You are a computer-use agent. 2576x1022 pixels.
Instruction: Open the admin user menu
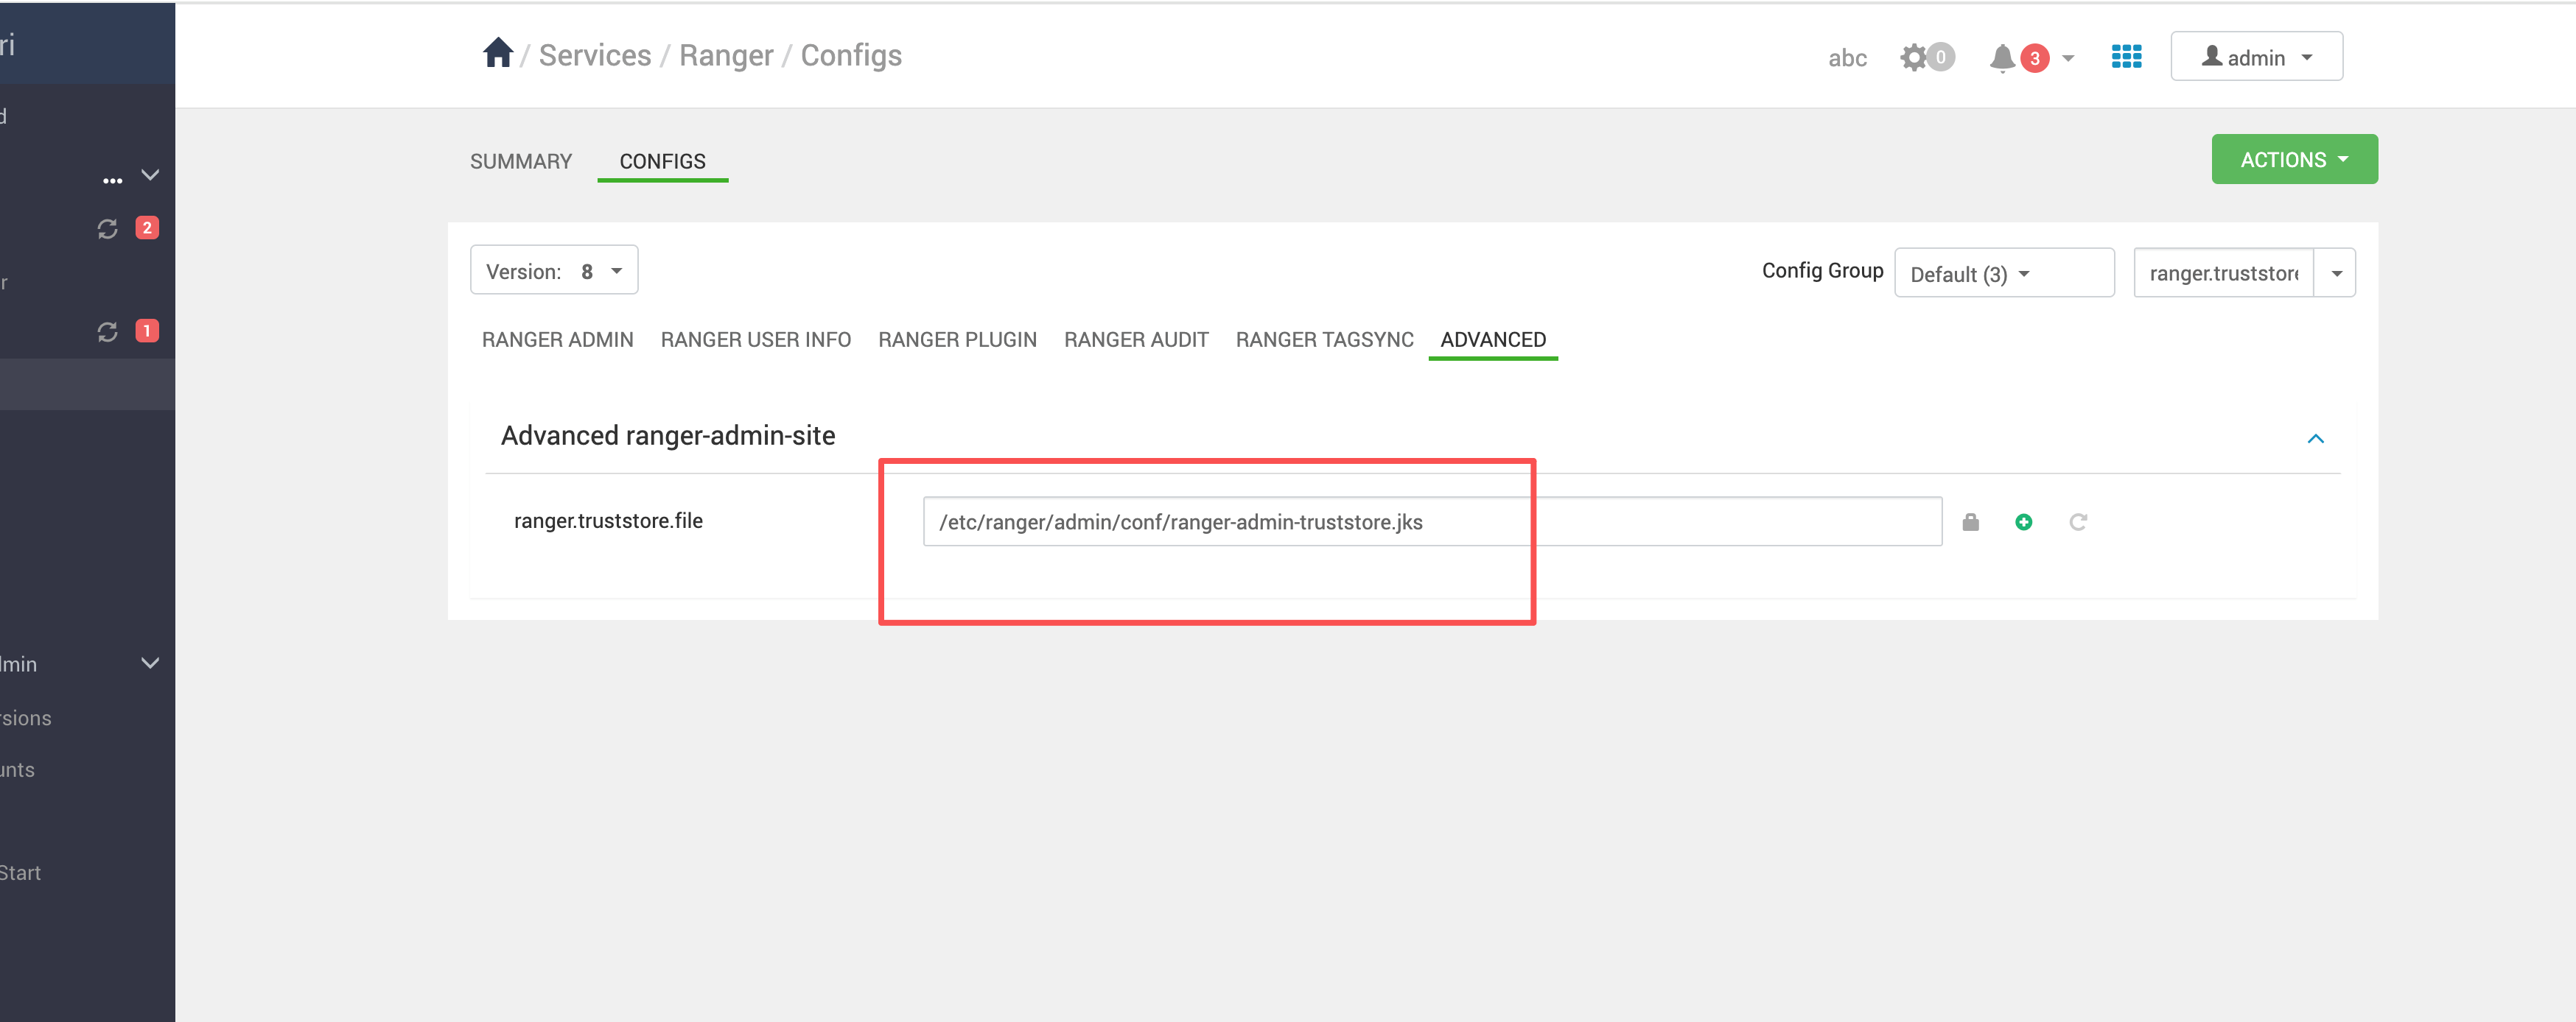[2256, 57]
